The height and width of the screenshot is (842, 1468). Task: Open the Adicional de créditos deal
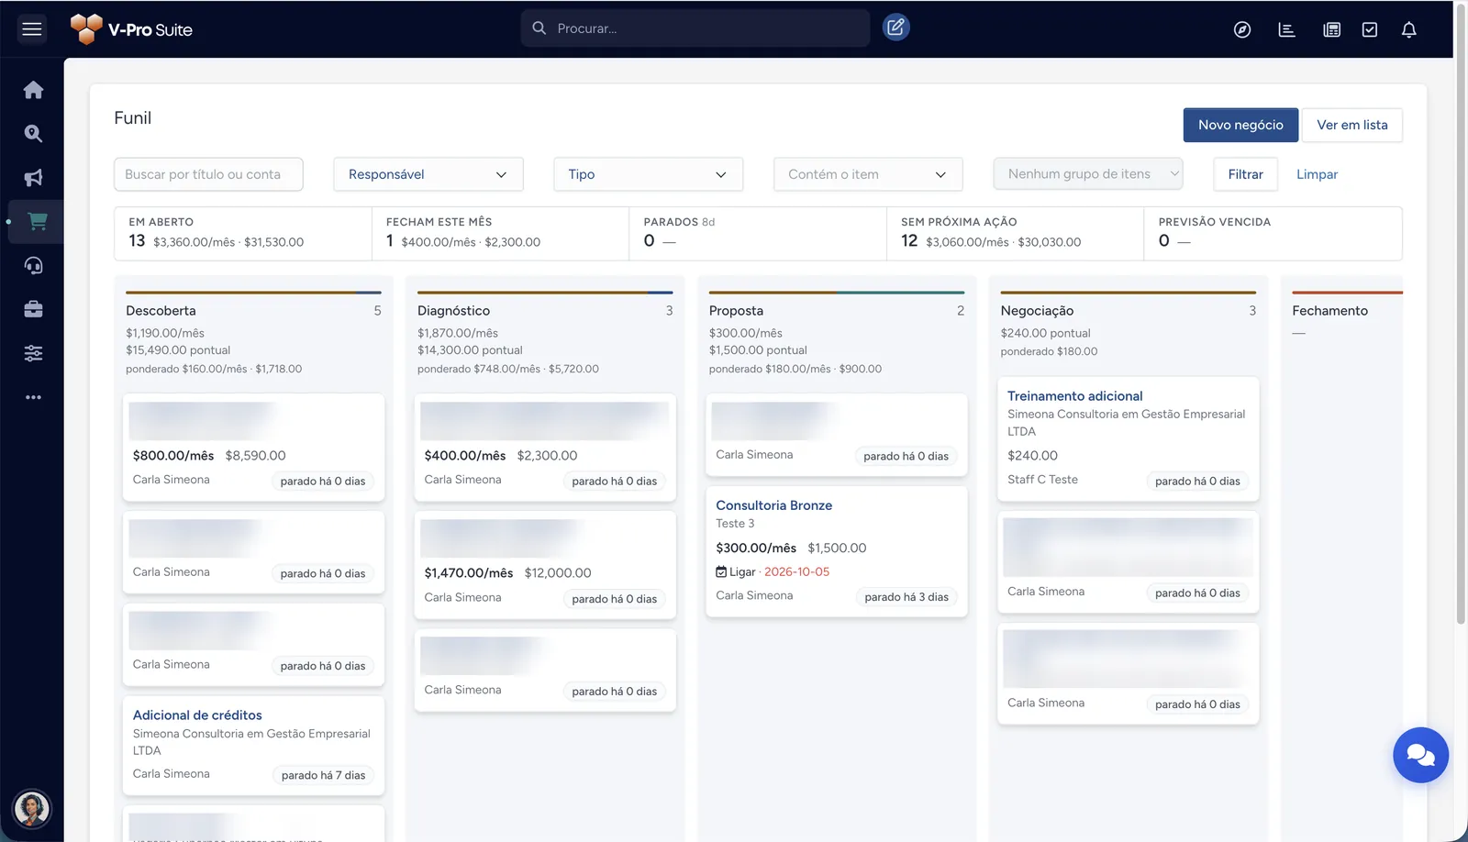[197, 715]
